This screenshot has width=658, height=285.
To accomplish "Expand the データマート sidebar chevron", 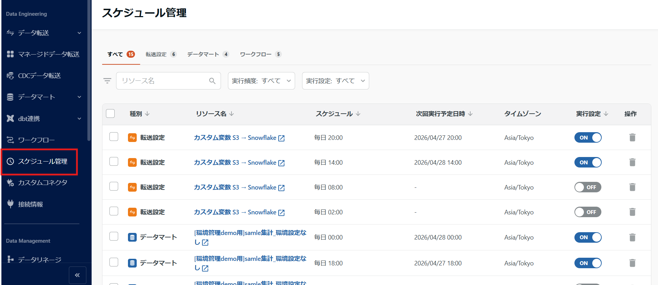I will click(79, 97).
